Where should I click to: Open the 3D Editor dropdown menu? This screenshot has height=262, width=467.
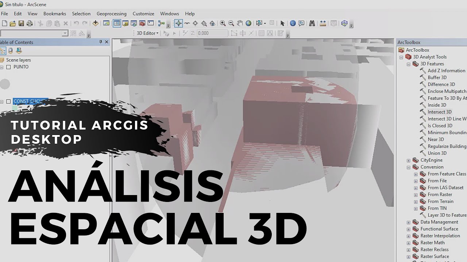[147, 33]
